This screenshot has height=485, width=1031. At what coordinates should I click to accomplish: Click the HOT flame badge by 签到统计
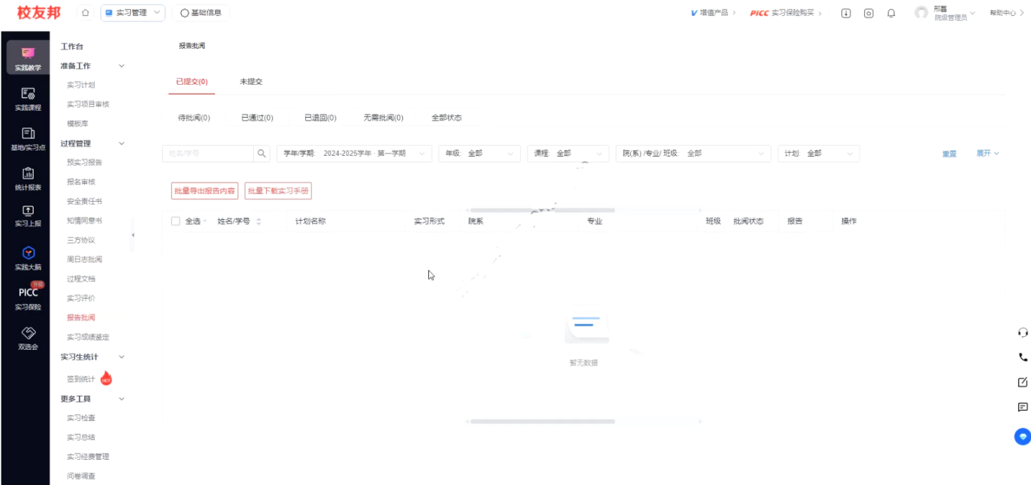point(106,379)
